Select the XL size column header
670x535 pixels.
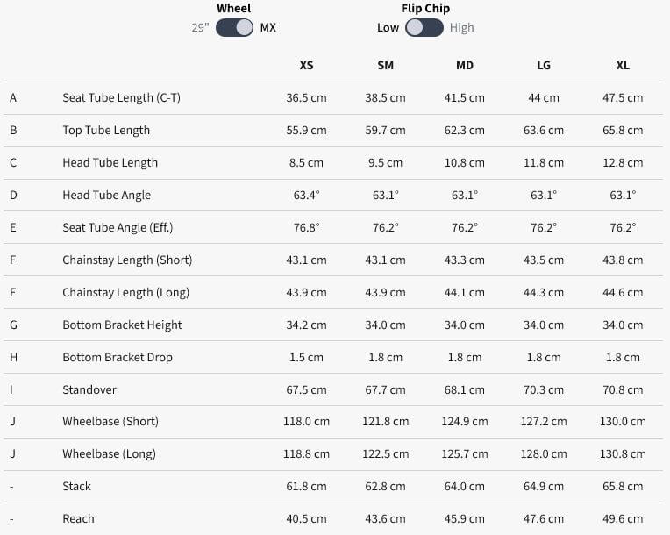(x=623, y=66)
